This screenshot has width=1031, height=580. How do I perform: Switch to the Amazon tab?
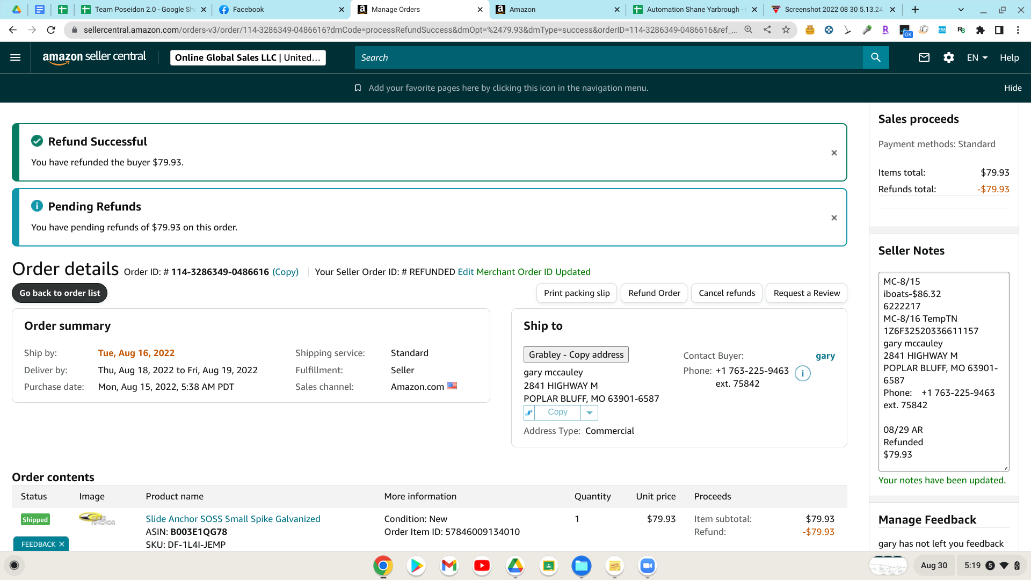557,10
